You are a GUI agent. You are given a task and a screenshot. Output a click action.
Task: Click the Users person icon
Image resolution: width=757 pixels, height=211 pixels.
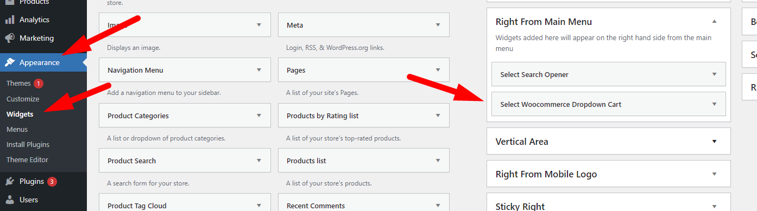10,200
